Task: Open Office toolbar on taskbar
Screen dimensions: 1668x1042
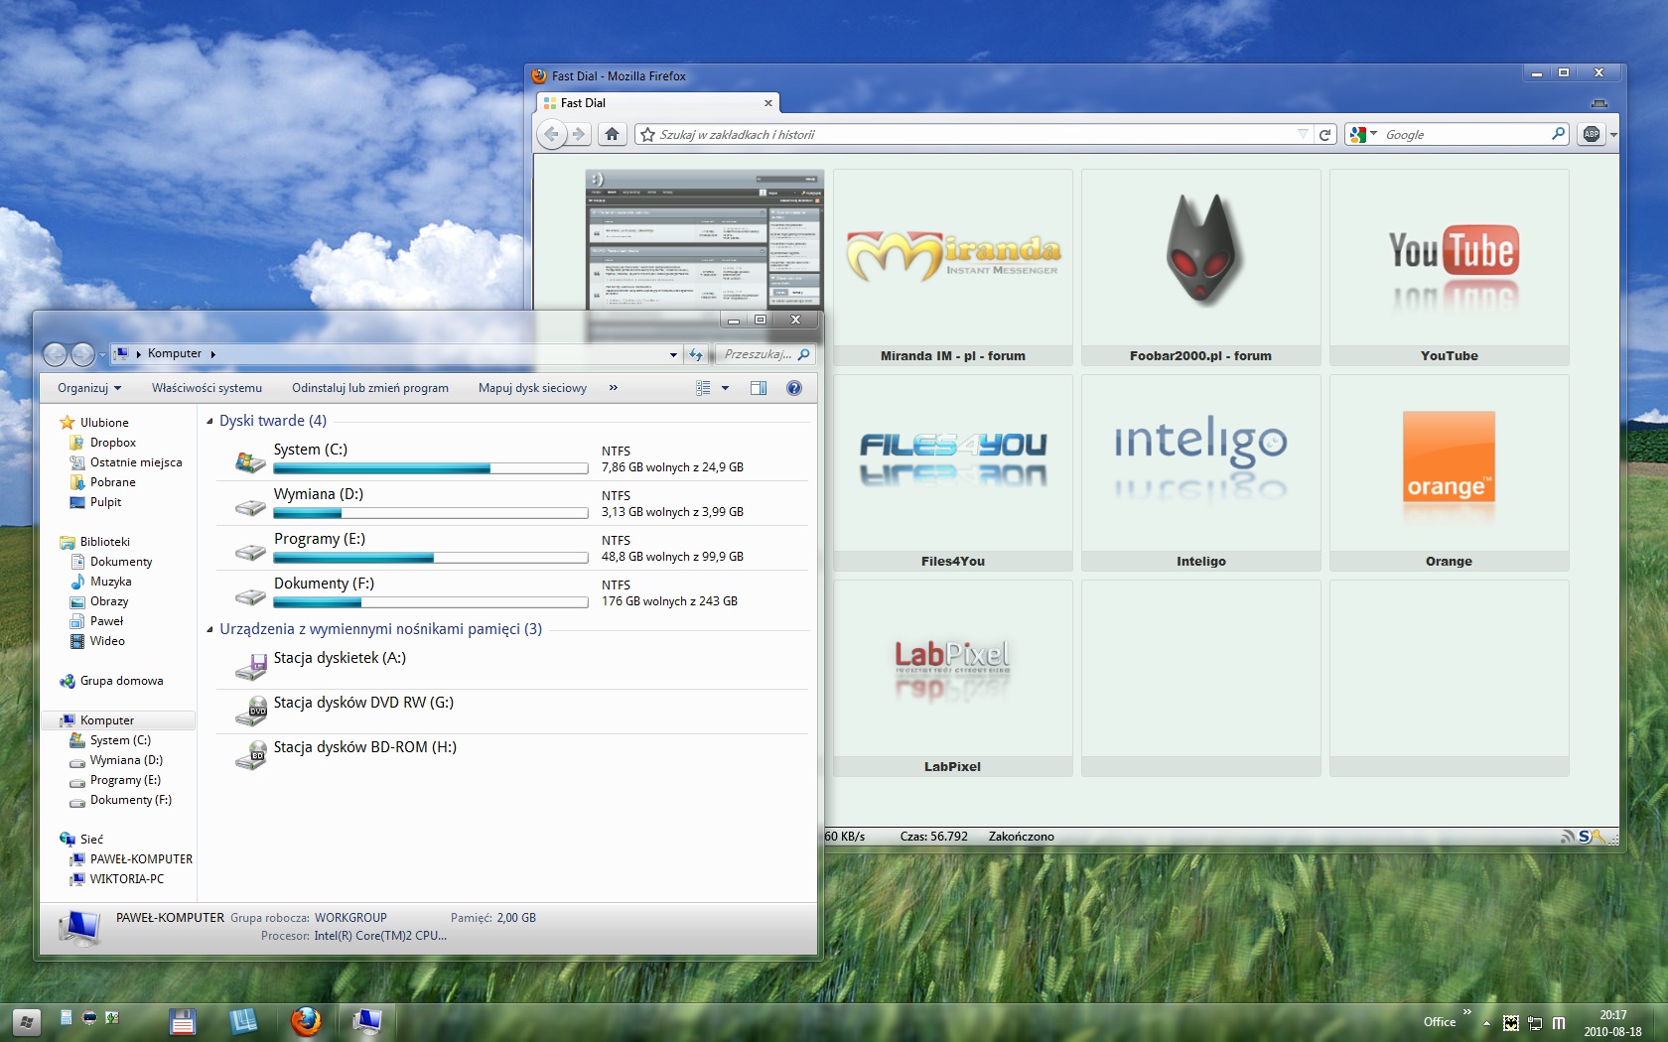Action: coord(1440,1022)
